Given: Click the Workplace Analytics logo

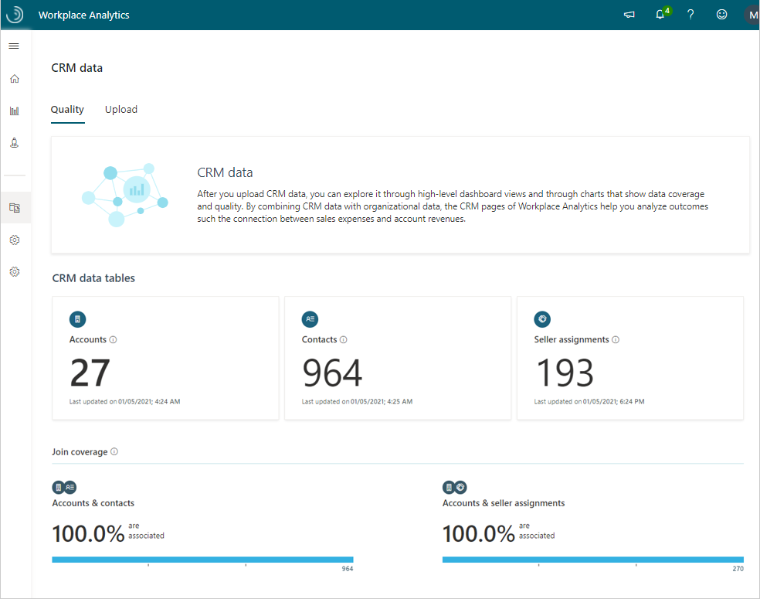Looking at the screenshot, I should click(x=15, y=15).
